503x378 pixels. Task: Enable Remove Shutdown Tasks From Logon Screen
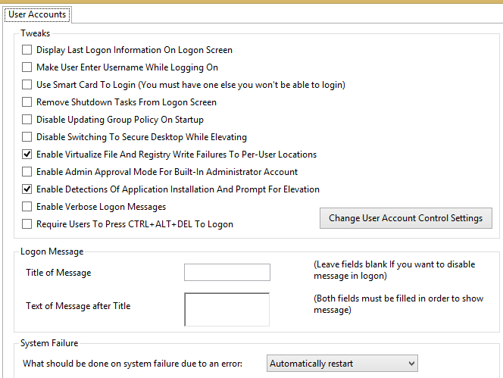click(x=27, y=102)
